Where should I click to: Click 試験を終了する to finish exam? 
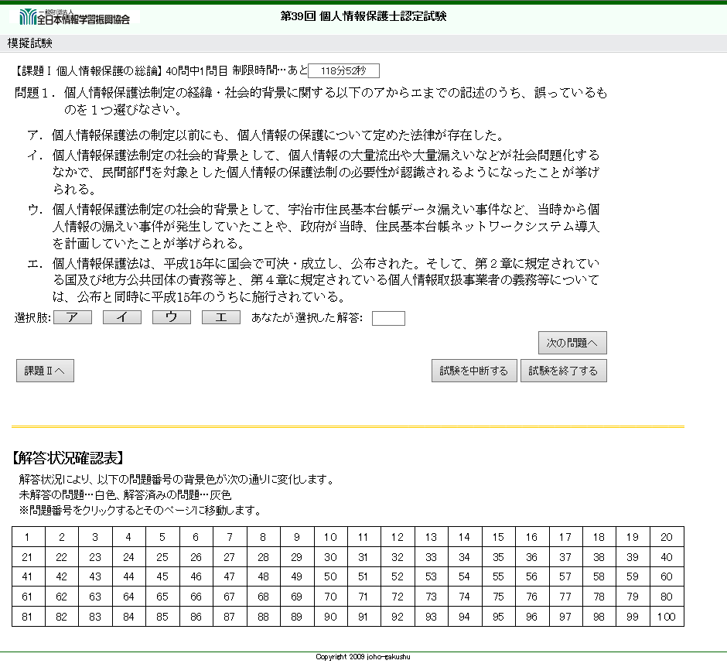pyautogui.click(x=564, y=371)
